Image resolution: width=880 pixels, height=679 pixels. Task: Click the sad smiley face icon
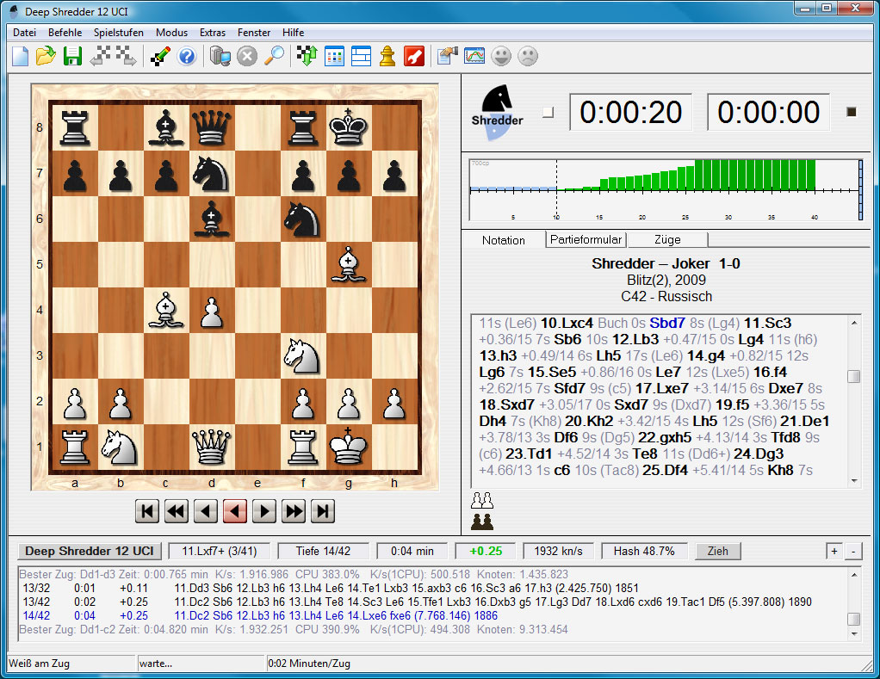tap(528, 56)
